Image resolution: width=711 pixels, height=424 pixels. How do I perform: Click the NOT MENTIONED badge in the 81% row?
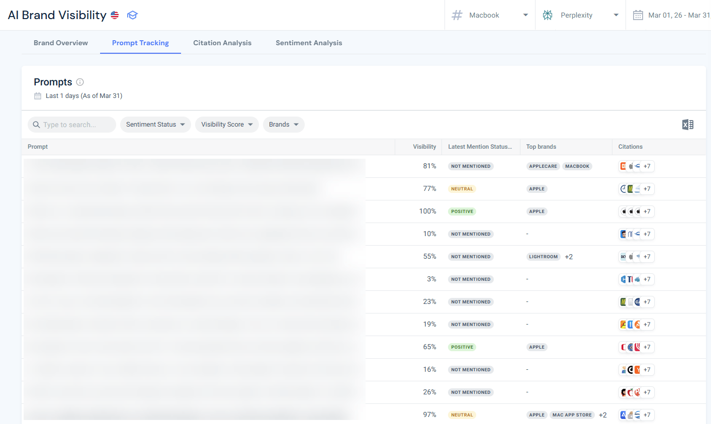(x=471, y=166)
